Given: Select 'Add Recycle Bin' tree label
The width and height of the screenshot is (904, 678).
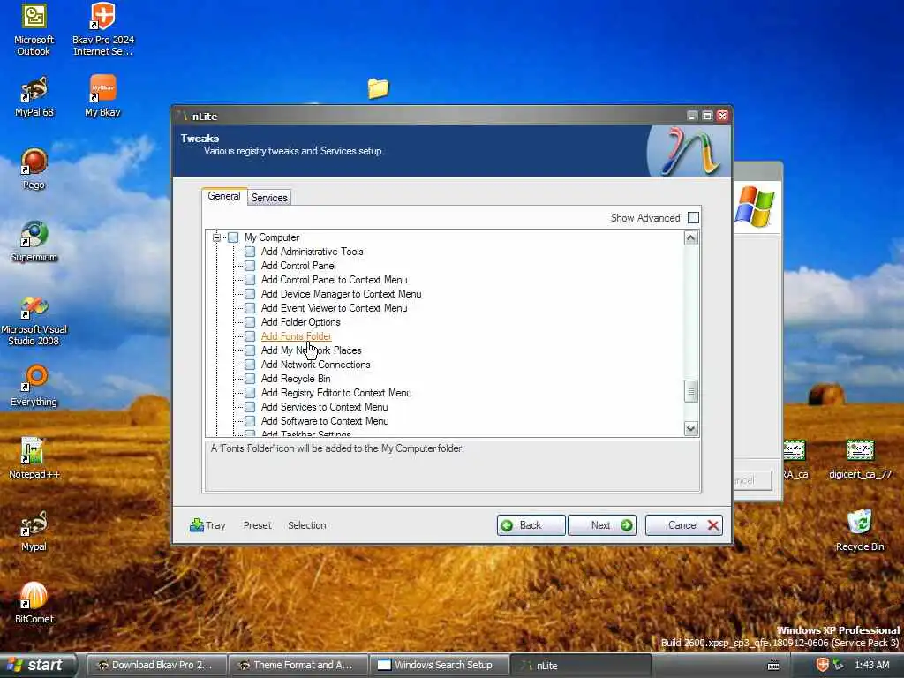Looking at the screenshot, I should pos(296,379).
